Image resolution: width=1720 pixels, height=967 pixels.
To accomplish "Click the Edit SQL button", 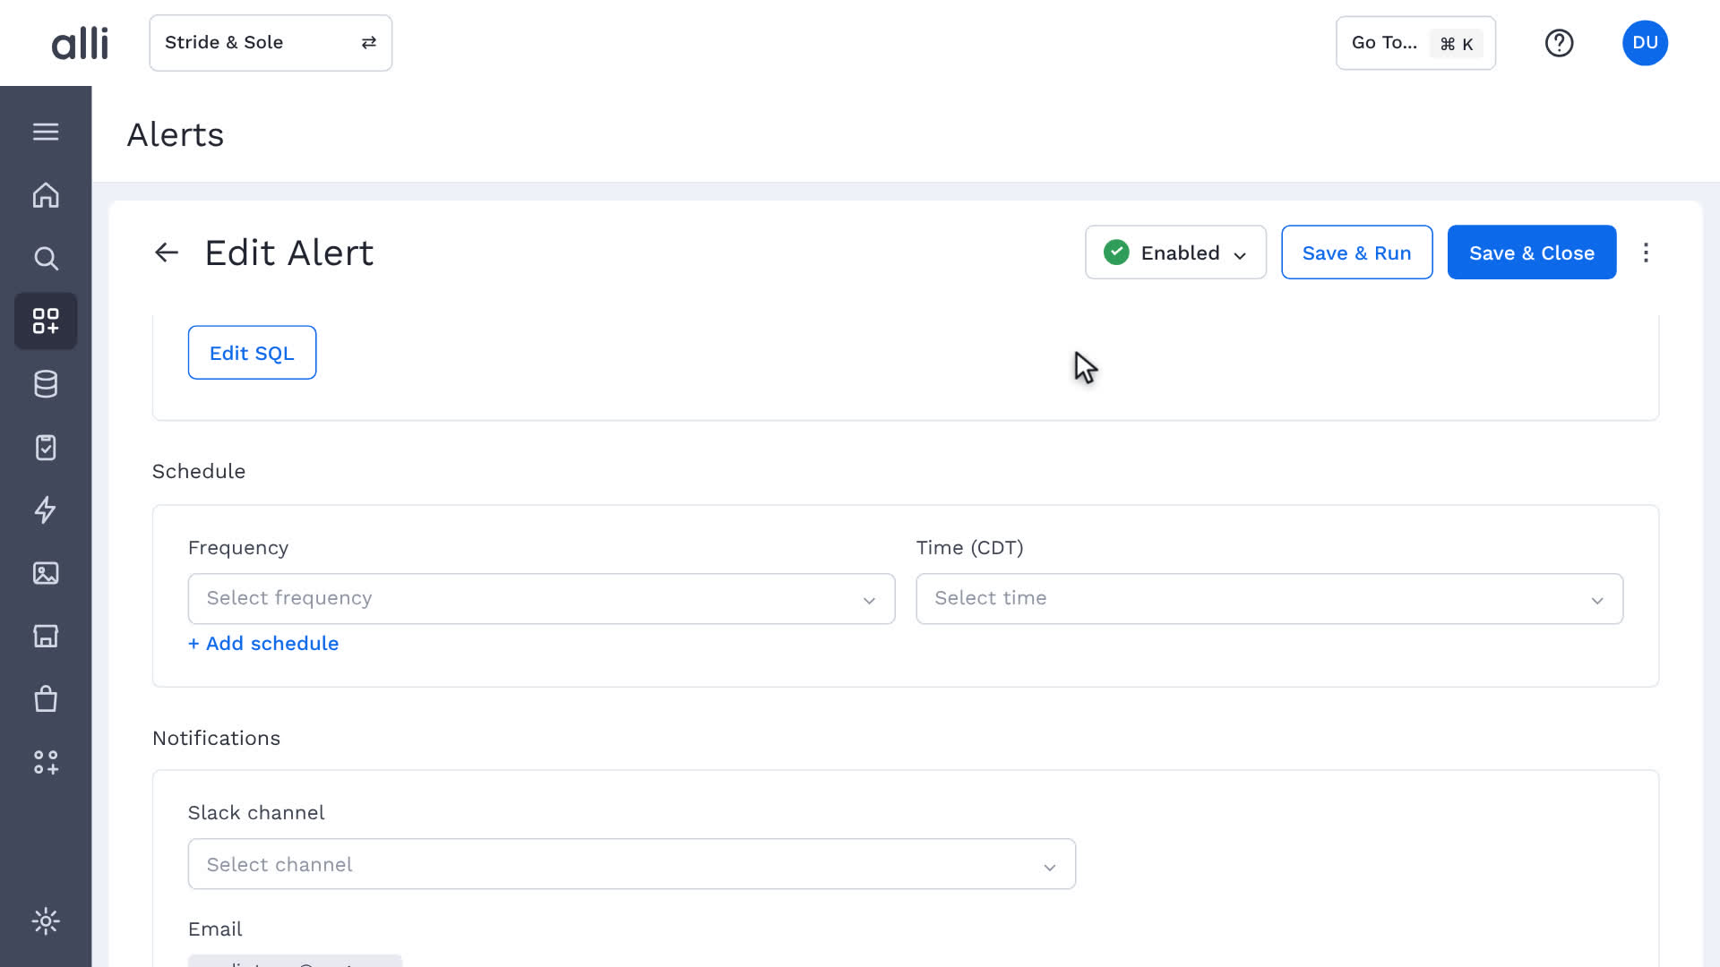I will (252, 353).
